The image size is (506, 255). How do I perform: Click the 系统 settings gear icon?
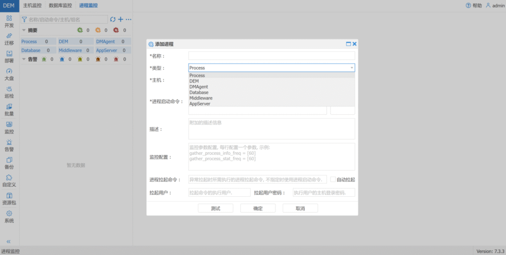click(9, 213)
